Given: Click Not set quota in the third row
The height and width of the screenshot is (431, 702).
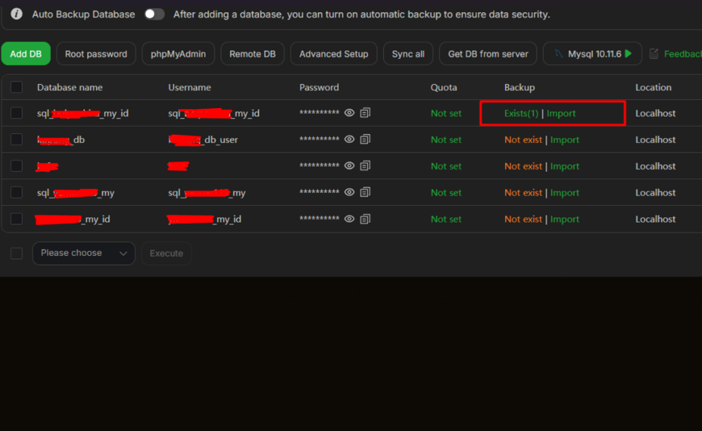Looking at the screenshot, I should coord(446,166).
